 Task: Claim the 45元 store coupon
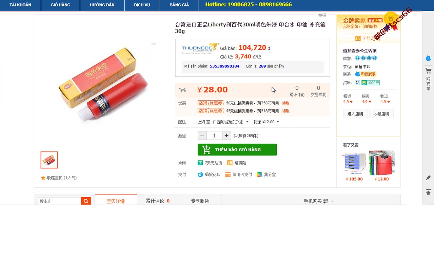pyautogui.click(x=286, y=111)
